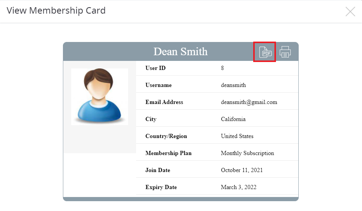
Task: Select the City value California
Action: point(233,119)
